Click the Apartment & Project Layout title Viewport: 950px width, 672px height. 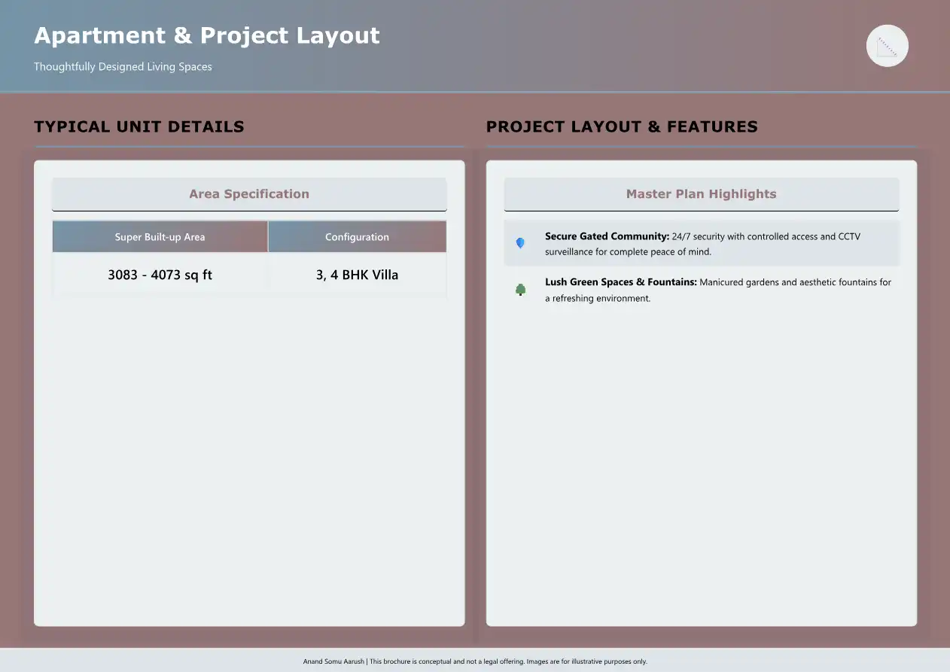click(207, 35)
